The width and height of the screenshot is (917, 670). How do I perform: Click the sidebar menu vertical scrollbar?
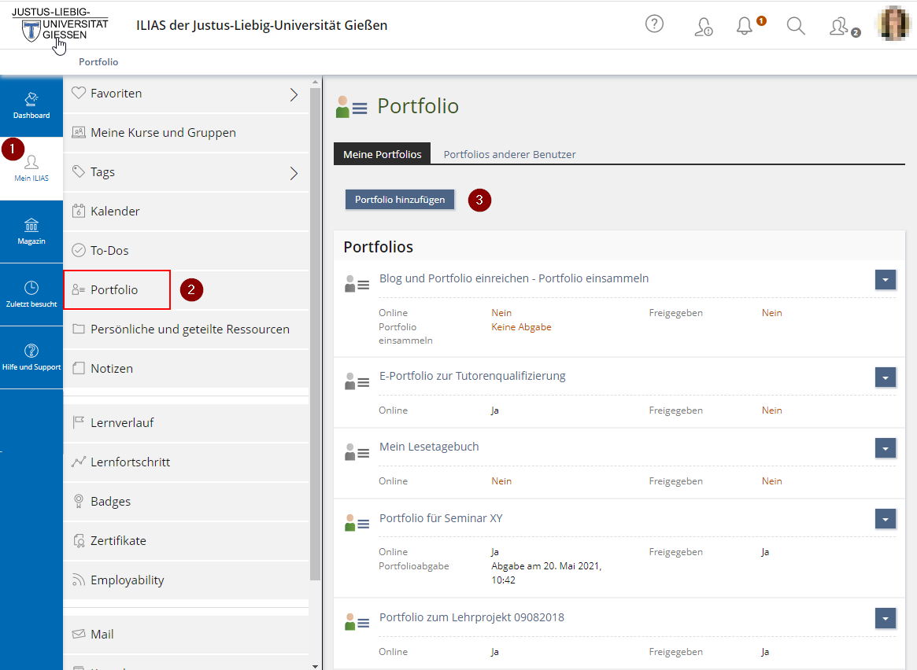[316, 330]
